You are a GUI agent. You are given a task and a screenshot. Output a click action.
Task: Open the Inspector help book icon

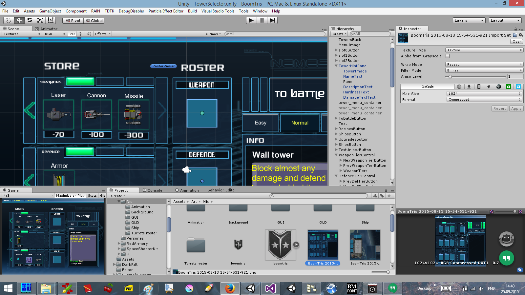[515, 35]
